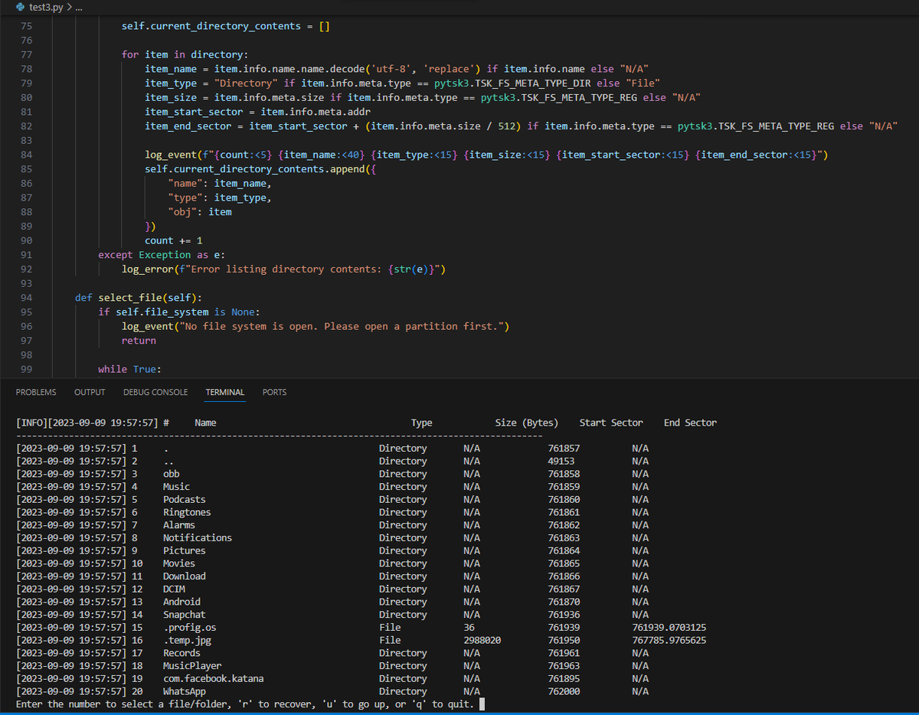Click 'DCIM' entry in terminal listing
Viewport: 919px width, 715px height.
point(174,589)
